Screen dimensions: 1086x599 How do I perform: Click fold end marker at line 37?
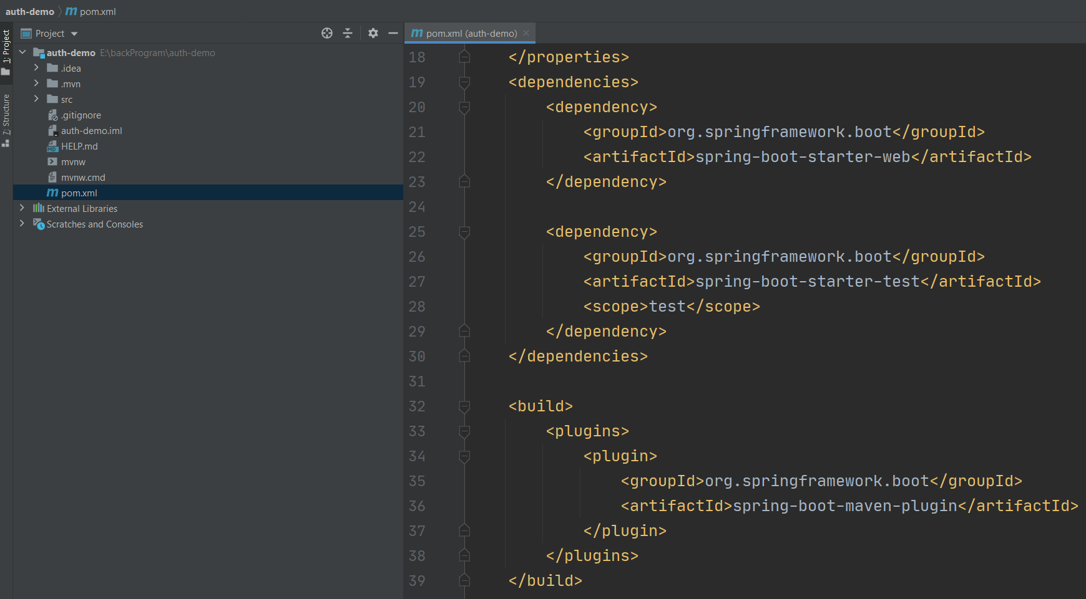point(464,530)
